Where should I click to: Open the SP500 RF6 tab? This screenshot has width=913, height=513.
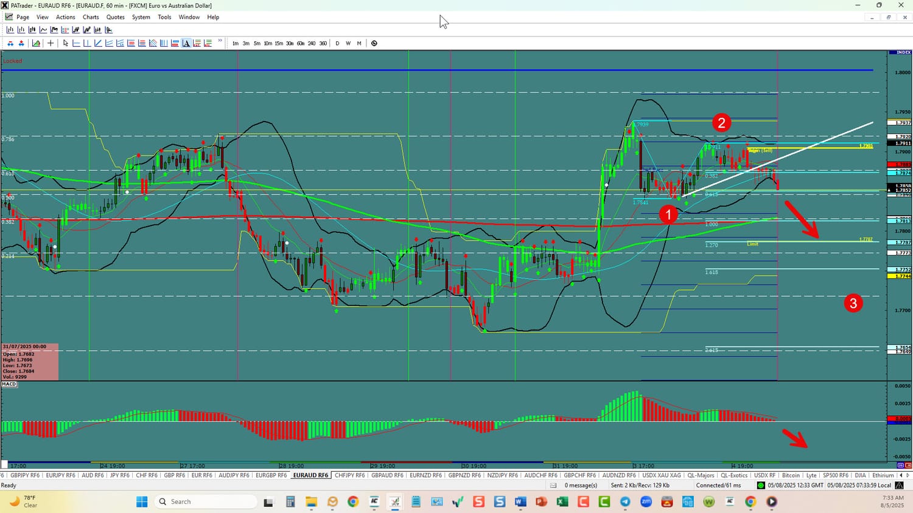pyautogui.click(x=835, y=475)
